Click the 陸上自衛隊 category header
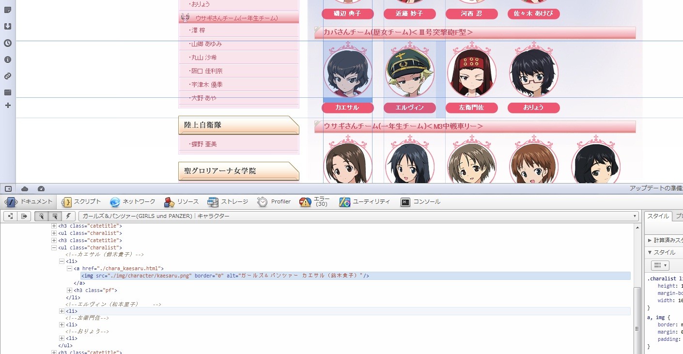 (x=239, y=125)
